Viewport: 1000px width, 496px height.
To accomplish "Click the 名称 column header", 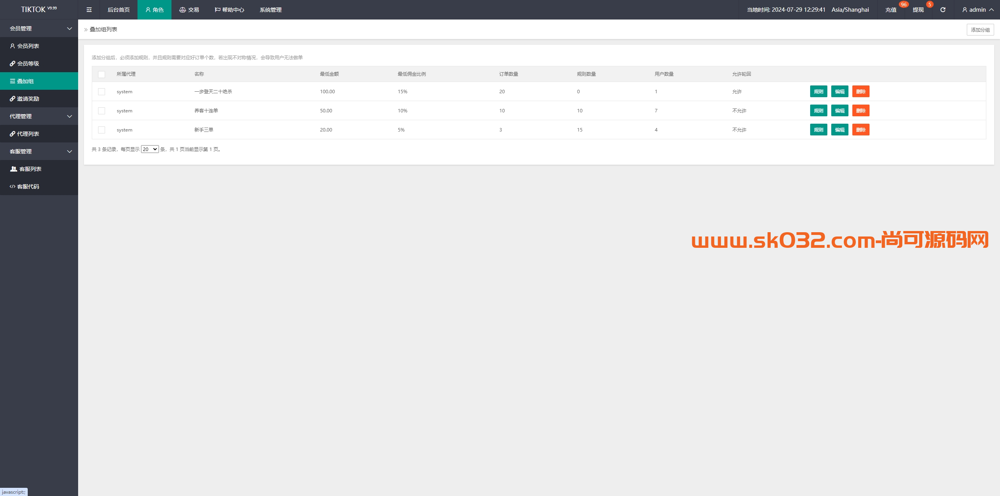I will coord(199,74).
